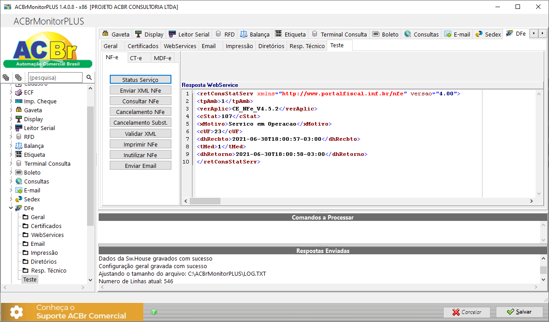Click the E-mail tab icon
549x322 pixels.
448,34
